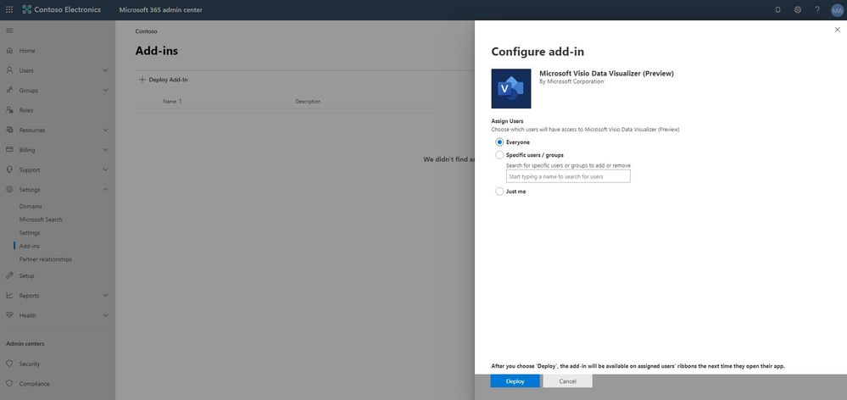Click the Admin centers heading

(25, 344)
